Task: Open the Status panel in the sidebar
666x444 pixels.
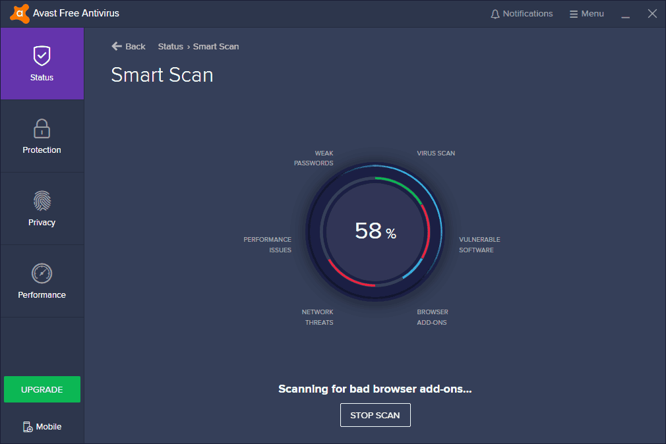Action: pos(42,64)
